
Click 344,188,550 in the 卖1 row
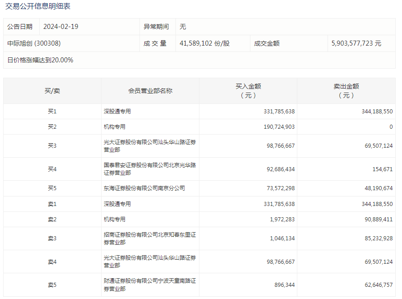pos(377,204)
